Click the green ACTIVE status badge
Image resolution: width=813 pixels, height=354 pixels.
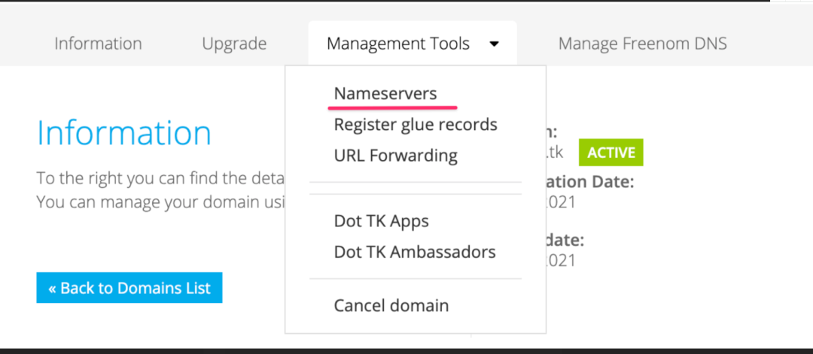click(x=611, y=153)
